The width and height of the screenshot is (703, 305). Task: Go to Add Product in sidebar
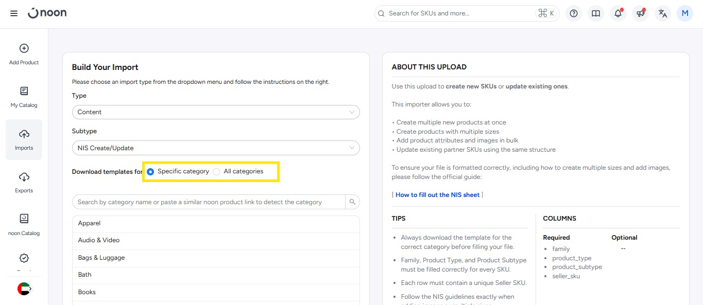24,54
